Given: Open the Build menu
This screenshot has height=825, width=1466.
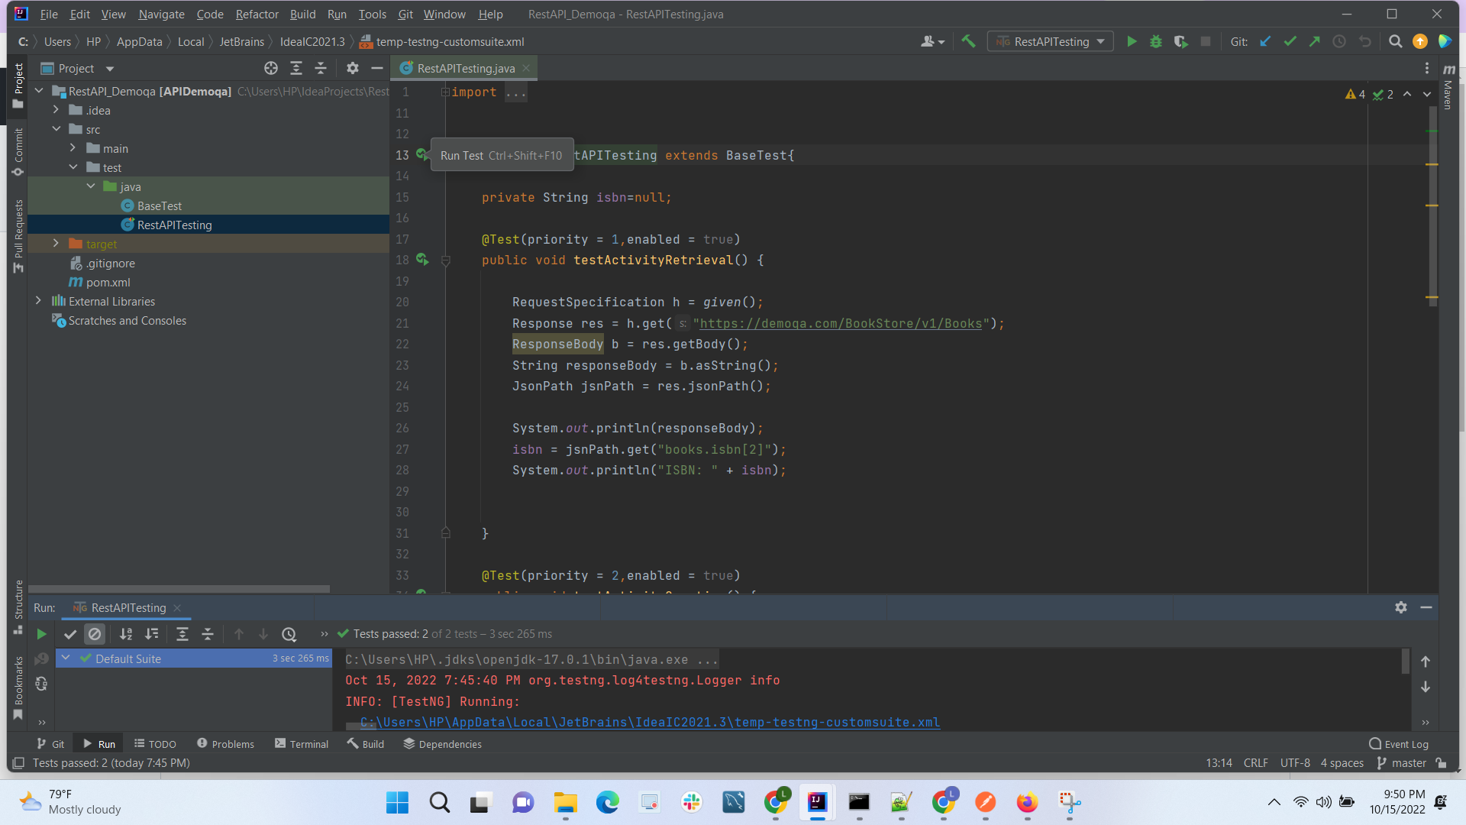Looking at the screenshot, I should point(302,15).
